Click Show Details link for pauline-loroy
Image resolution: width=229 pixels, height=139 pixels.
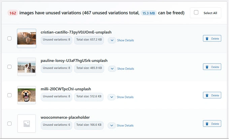point(125,69)
